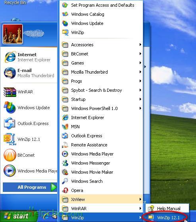196x222 pixels.
Task: Select the Startup folder entry
Action: (101, 99)
